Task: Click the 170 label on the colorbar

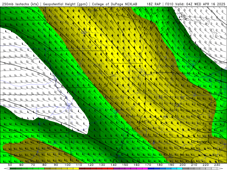Action: pos(148,165)
